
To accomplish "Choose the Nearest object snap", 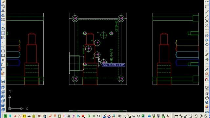I will pyautogui.click(x=207, y=69).
